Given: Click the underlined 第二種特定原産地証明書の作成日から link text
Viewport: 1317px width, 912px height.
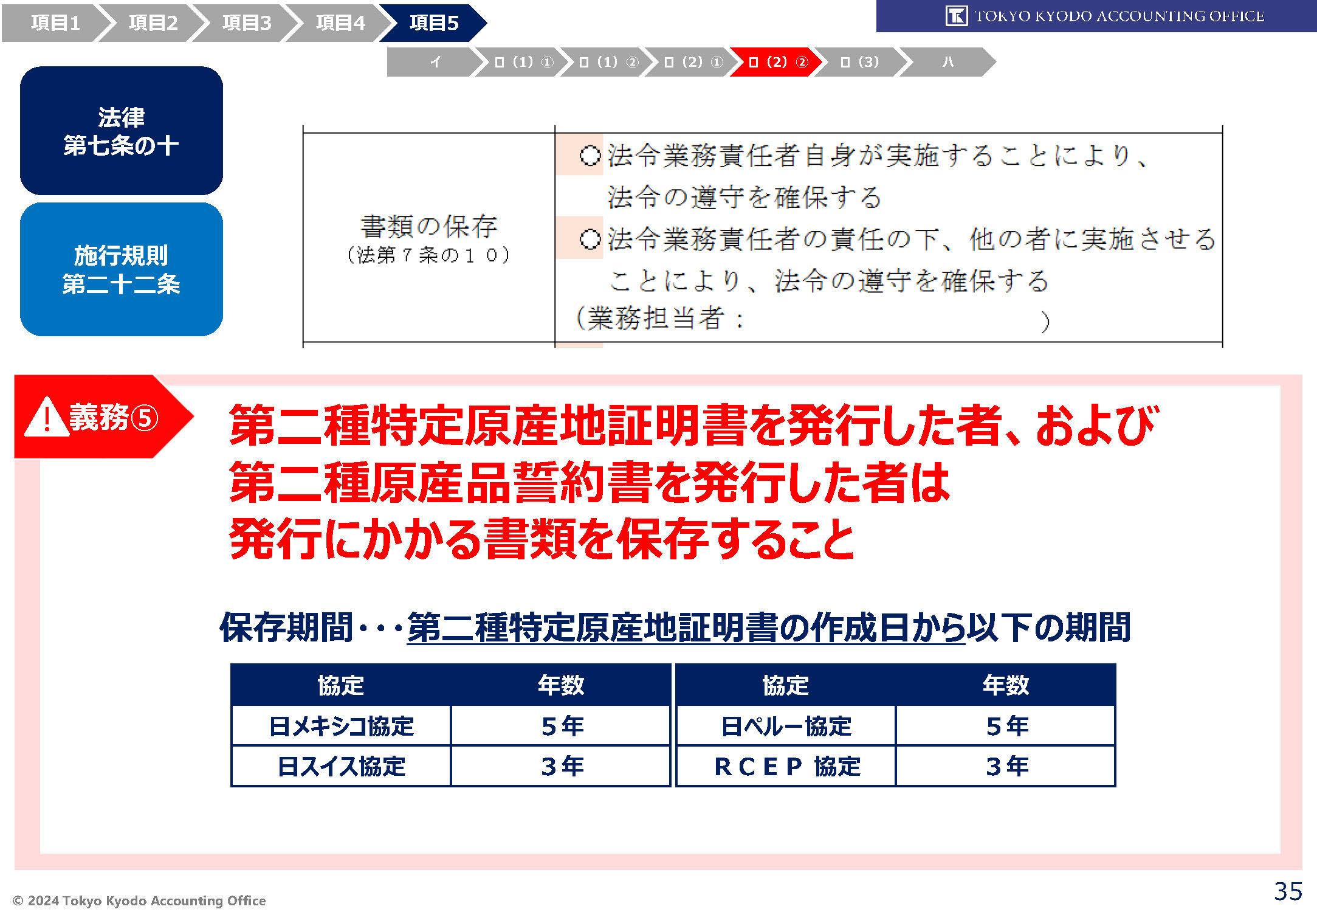Looking at the screenshot, I should pyautogui.click(x=686, y=627).
